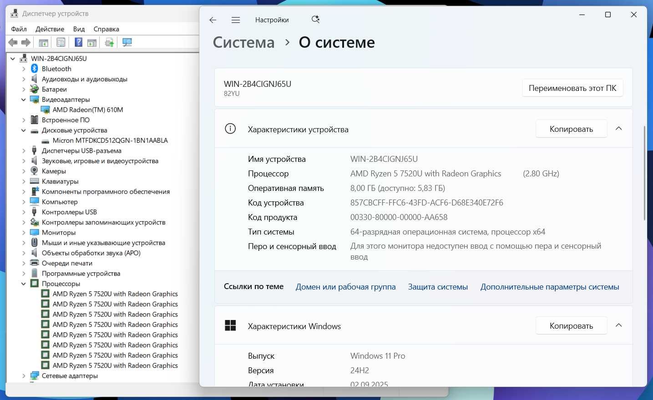Screen dimensions: 653x400
Task: Expand Мыши и иные указывающие устройства
Action: coord(24,243)
